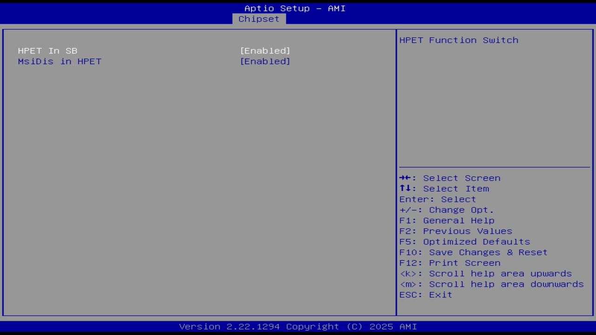Activate Print Screen via the F12 entry
The height and width of the screenshot is (335, 596).
[450, 262]
